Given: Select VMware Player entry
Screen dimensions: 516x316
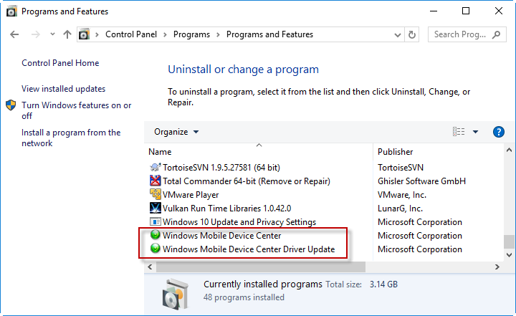Looking at the screenshot, I should coord(191,195).
